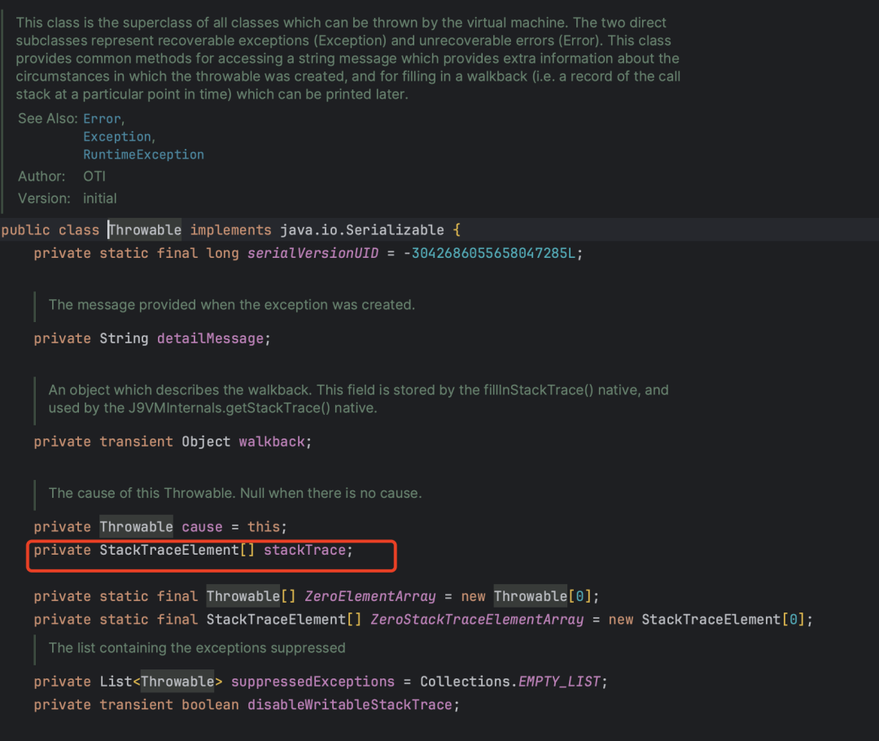Click the ZeroElementArray constant name
The image size is (879, 741).
(370, 596)
